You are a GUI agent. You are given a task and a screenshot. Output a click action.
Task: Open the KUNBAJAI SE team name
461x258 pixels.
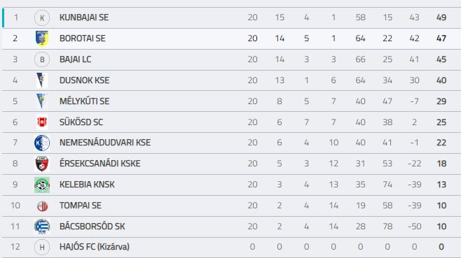(x=84, y=17)
